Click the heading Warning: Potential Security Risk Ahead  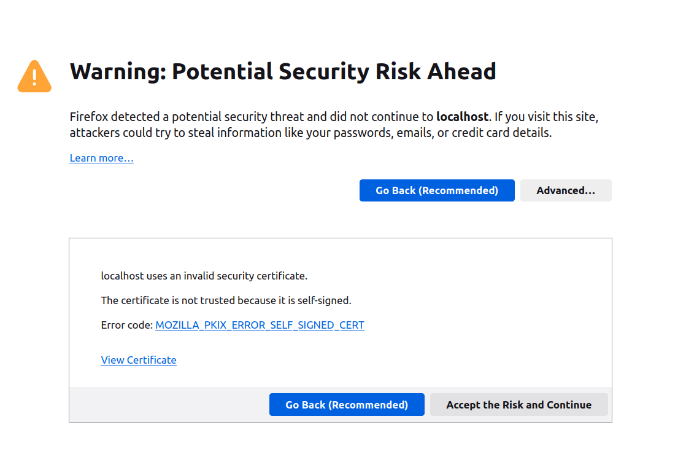tap(283, 72)
